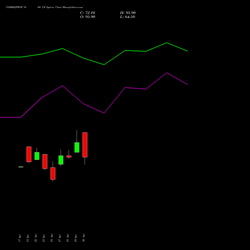Viewport: 250px width, 250px height.
Task: Click the small red candle for 28 Apr
Action: coord(69,156)
